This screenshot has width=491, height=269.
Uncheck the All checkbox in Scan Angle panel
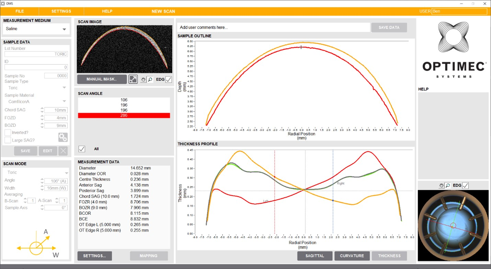coord(81,148)
